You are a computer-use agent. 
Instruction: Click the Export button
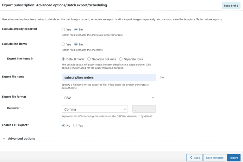(234, 158)
